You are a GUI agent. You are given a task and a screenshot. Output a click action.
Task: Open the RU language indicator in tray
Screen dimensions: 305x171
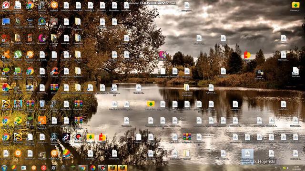(x=276, y=168)
